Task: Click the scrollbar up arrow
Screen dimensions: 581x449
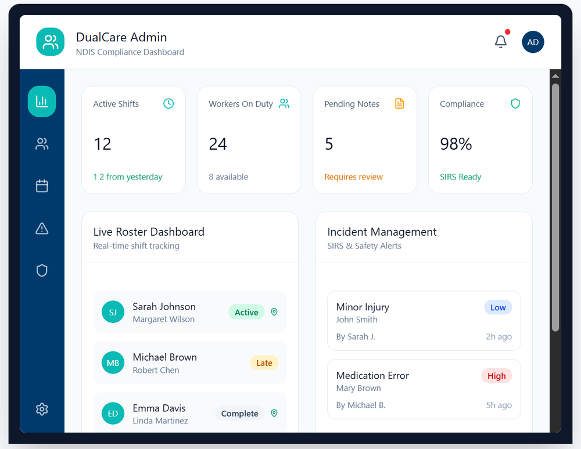Action: (555, 76)
